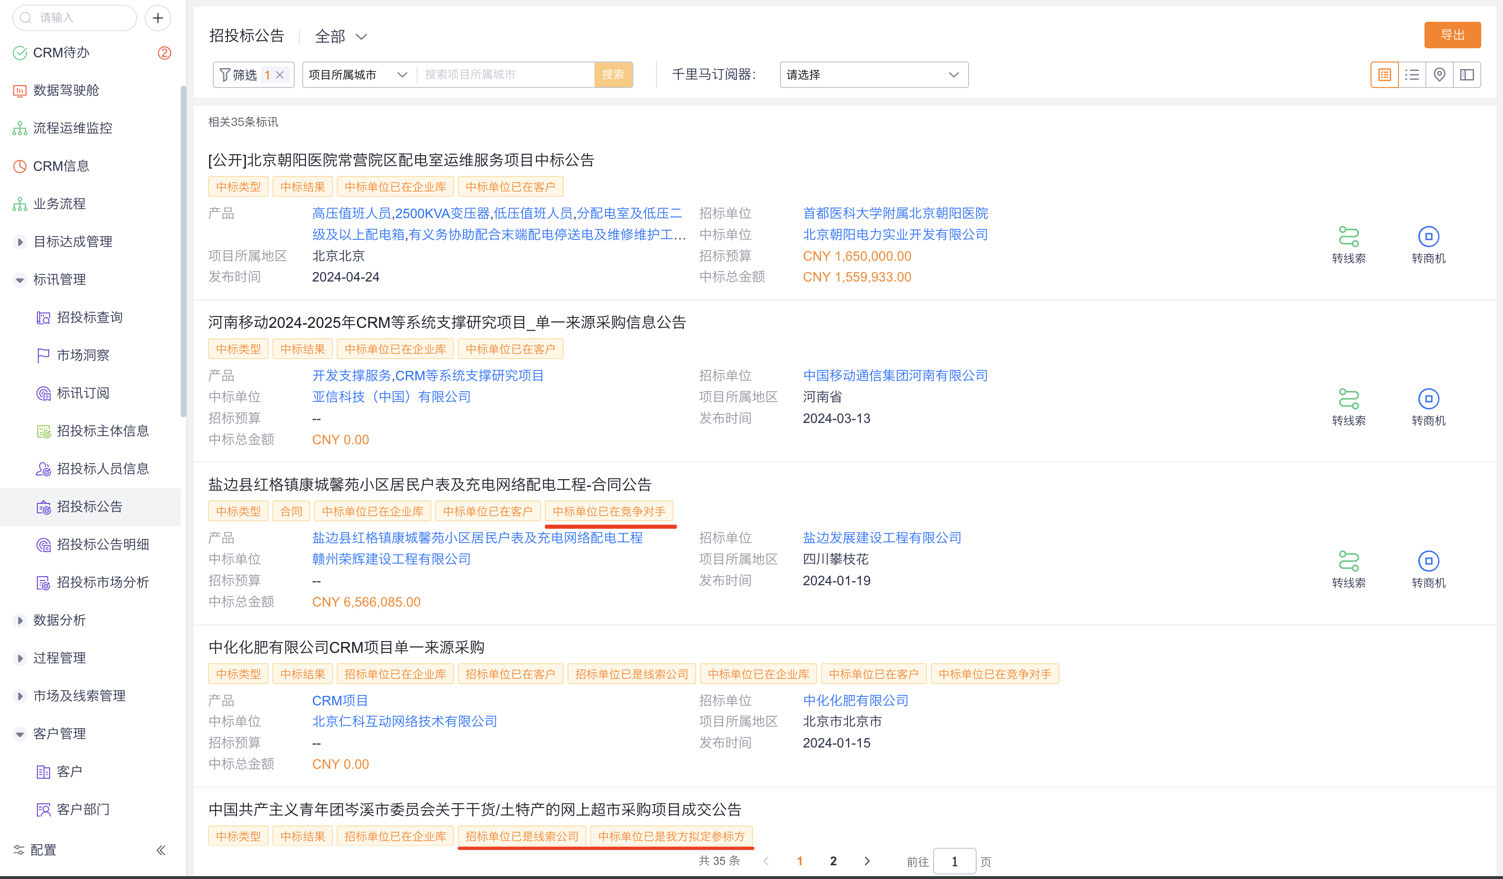Open 项目所属城市 search field dropdown
The image size is (1503, 879).
(358, 75)
